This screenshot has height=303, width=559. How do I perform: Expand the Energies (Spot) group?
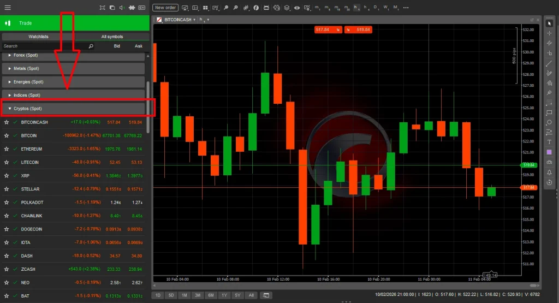pyautogui.click(x=74, y=82)
